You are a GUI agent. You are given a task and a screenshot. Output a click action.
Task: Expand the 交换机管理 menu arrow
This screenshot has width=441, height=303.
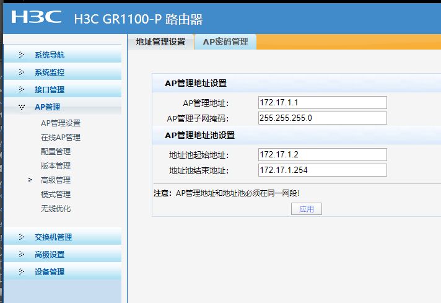point(22,237)
